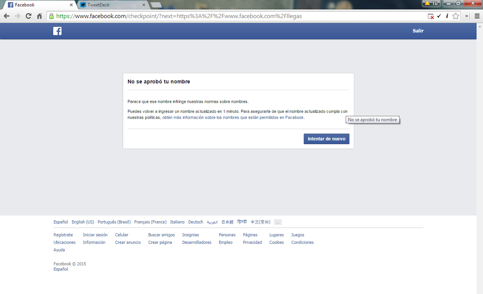The height and width of the screenshot is (294, 483).
Task: Open Celular footer link
Action: 122,235
